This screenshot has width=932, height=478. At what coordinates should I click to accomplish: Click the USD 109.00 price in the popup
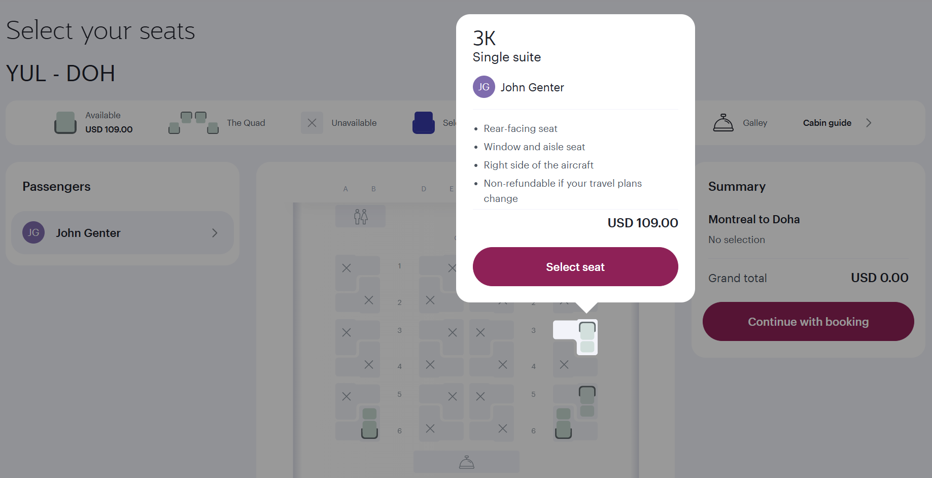[x=642, y=222]
